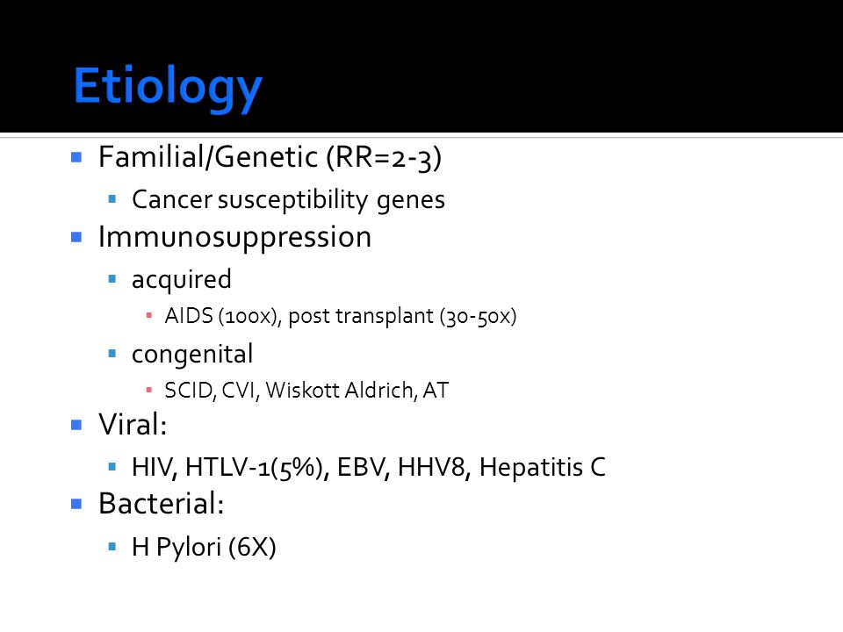Select the H Pylori (6X) line
This screenshot has height=632, width=843.
(x=204, y=548)
